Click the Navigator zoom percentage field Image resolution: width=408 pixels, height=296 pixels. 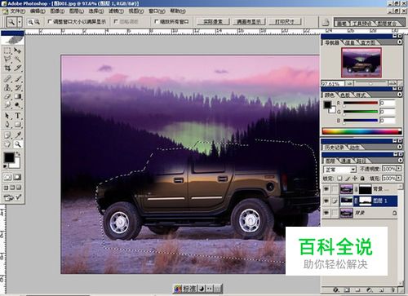pos(332,84)
